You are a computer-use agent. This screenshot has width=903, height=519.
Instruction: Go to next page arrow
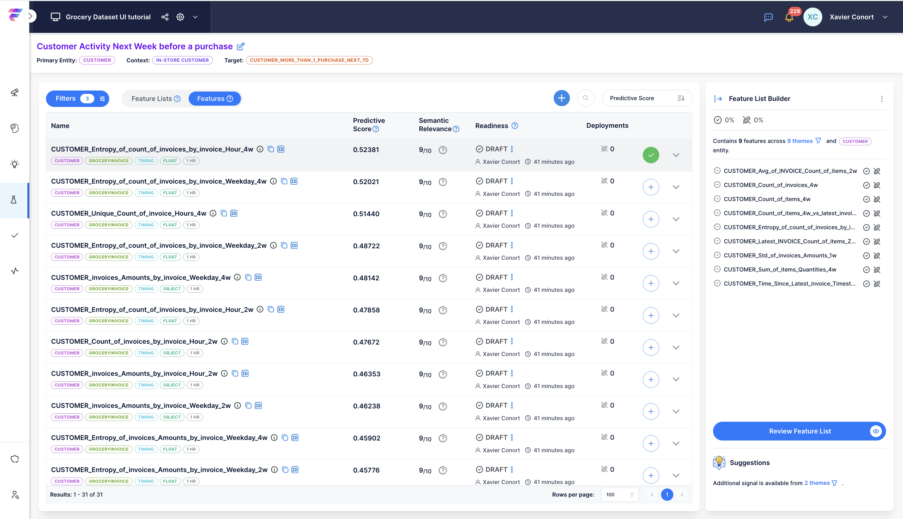pyautogui.click(x=682, y=494)
